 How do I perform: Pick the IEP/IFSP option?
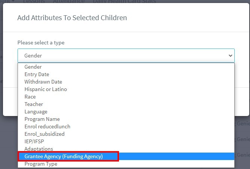click(34, 141)
